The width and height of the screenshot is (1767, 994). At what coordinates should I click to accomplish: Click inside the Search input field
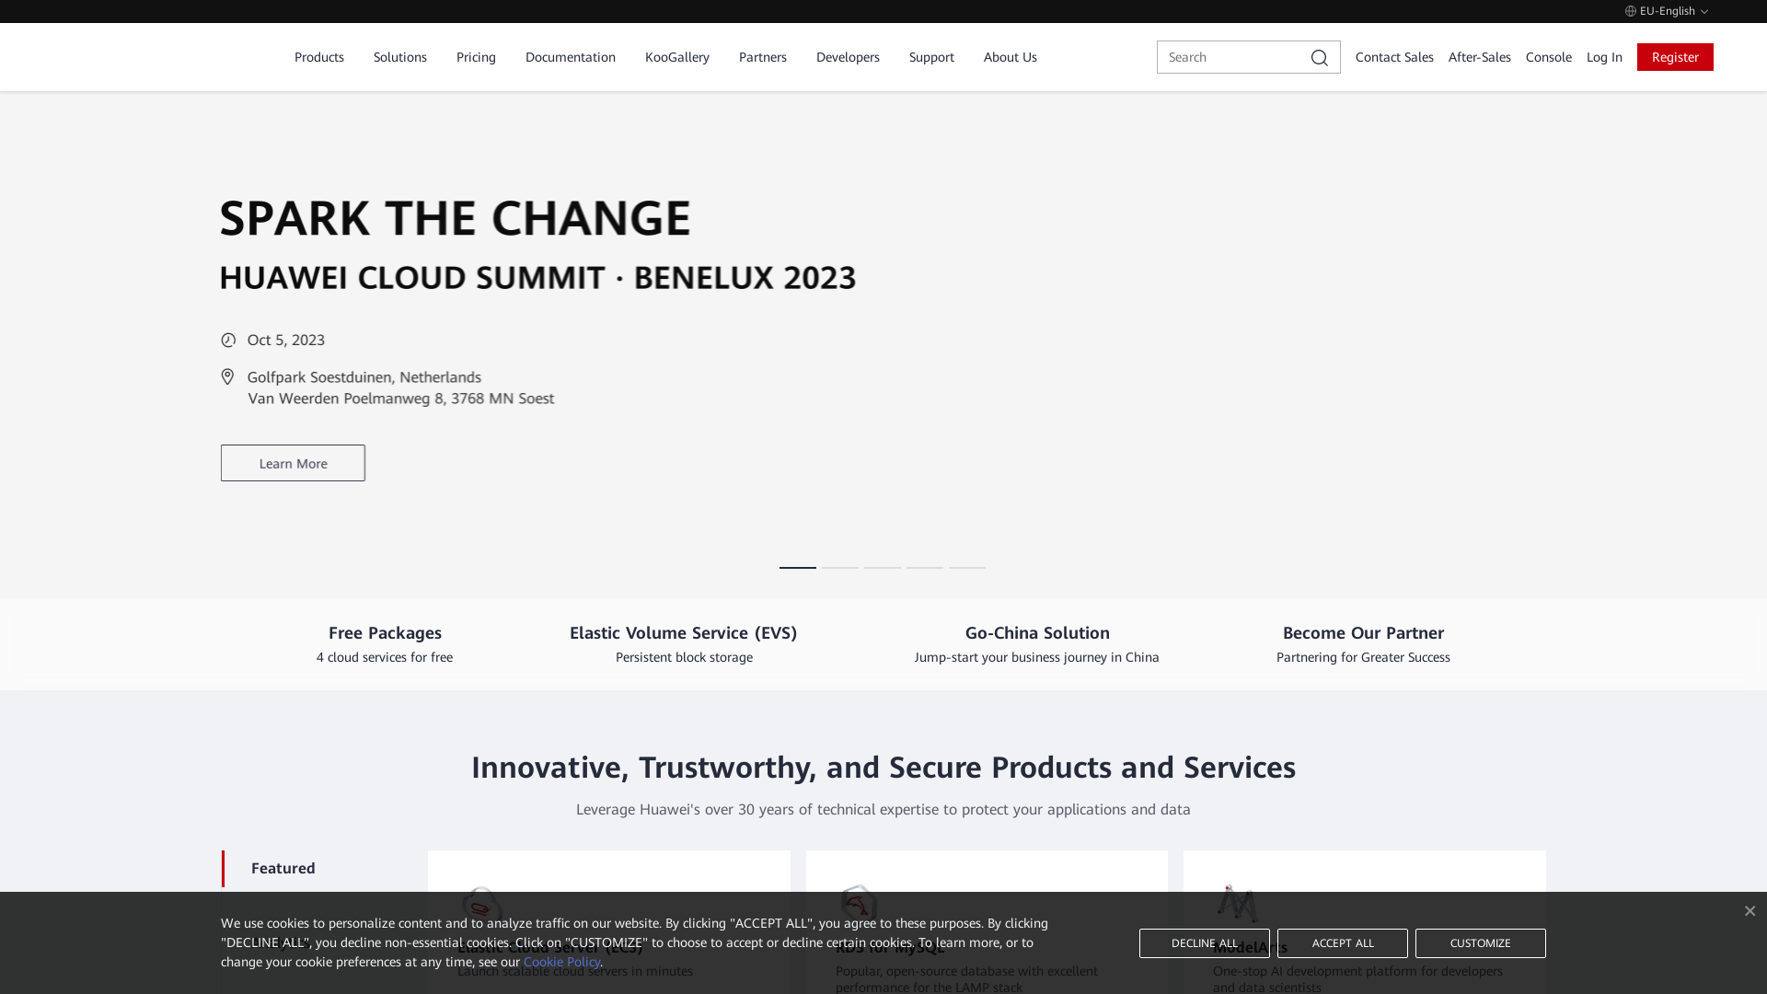(1233, 57)
